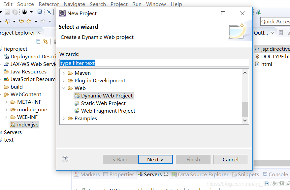Open the Run menu

[137, 4]
